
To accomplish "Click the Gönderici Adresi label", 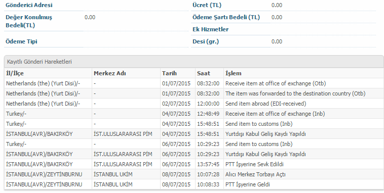I will 29,5.
